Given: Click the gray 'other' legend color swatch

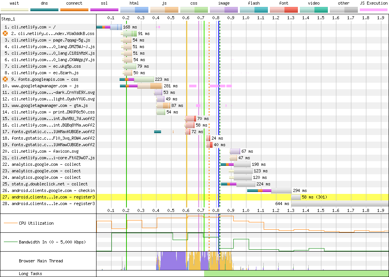Looking at the screenshot, I should point(344,10).
